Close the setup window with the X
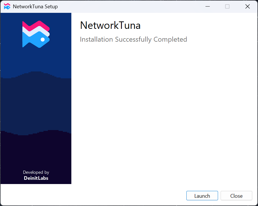258x206 pixels. pyautogui.click(x=247, y=6)
